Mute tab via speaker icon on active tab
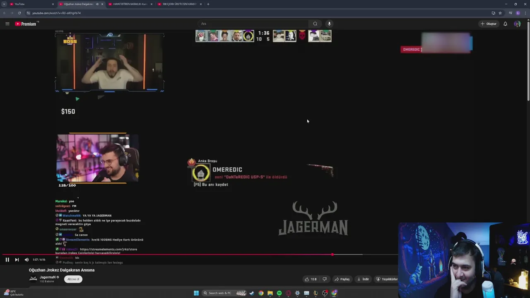The height and width of the screenshot is (298, 530). pyautogui.click(x=97, y=4)
